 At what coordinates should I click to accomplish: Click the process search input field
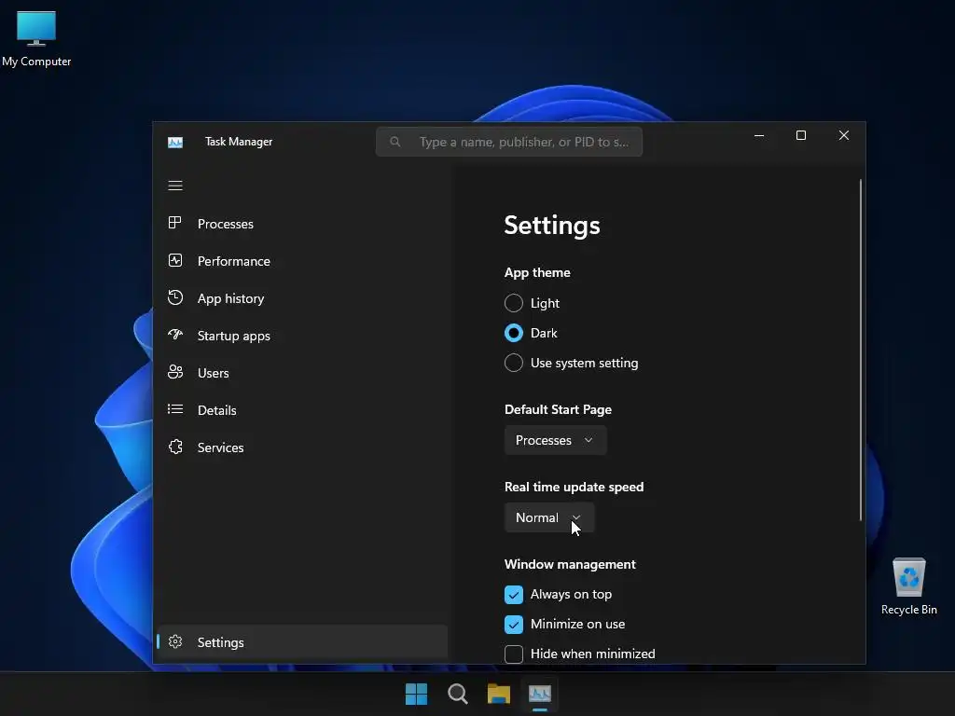509,142
